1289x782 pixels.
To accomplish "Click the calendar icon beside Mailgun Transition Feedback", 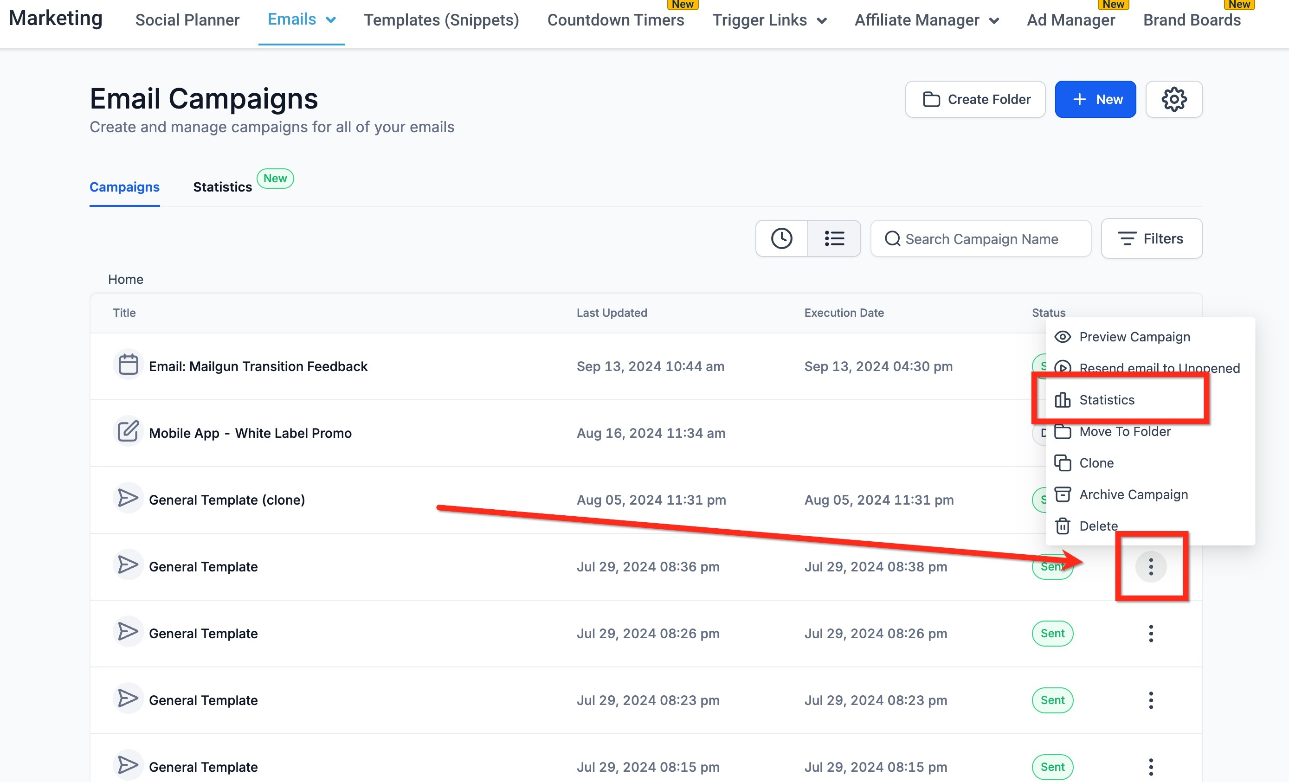I will (x=128, y=365).
